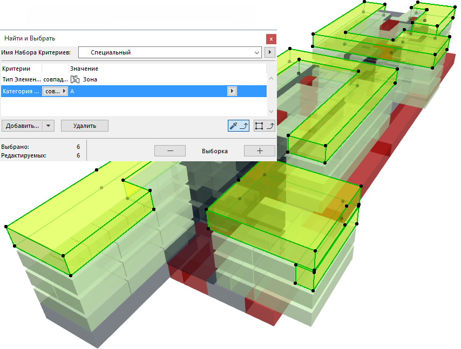Click the plus Выборка button

[x=260, y=150]
